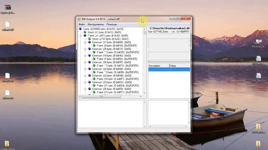Select the Struct (2748 bytes) row text
The height and width of the screenshot is (150, 268).
click(x=110, y=39)
